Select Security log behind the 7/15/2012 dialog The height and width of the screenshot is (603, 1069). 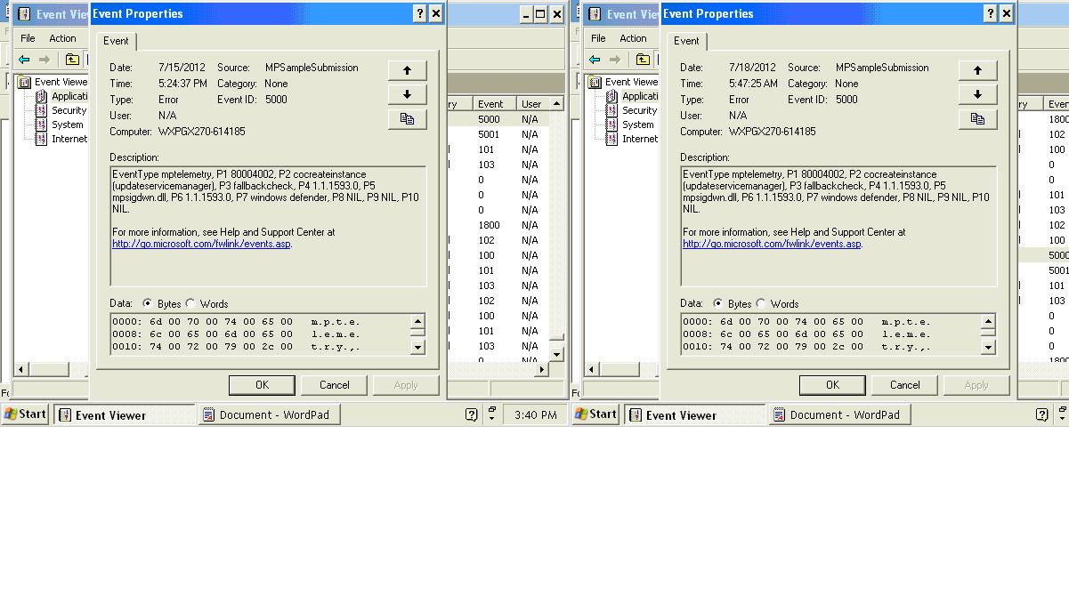click(x=61, y=110)
